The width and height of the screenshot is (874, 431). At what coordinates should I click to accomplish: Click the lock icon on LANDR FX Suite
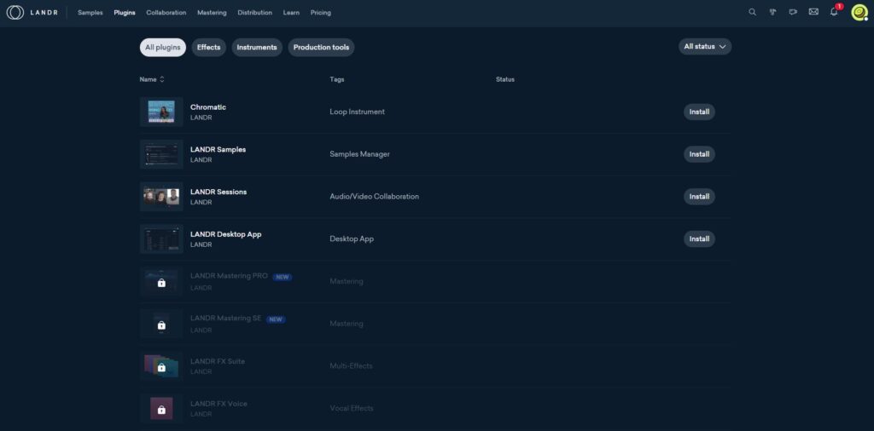pos(161,367)
